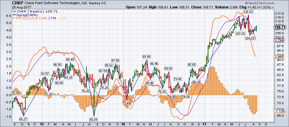Viewport: 289px width, 127px height.
Task: Click the 65.09 low price label
Action: [x=94, y=119]
